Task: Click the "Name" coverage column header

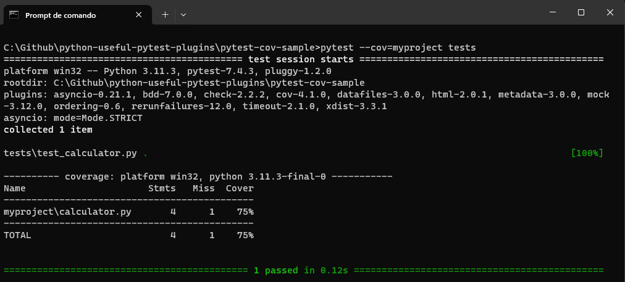Action: (15, 188)
